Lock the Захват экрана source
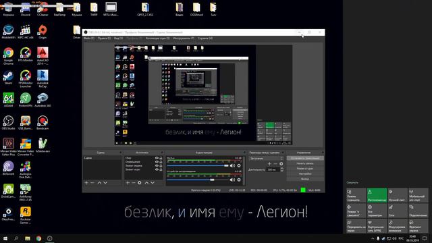This screenshot has height=243, width=432. coord(161,166)
